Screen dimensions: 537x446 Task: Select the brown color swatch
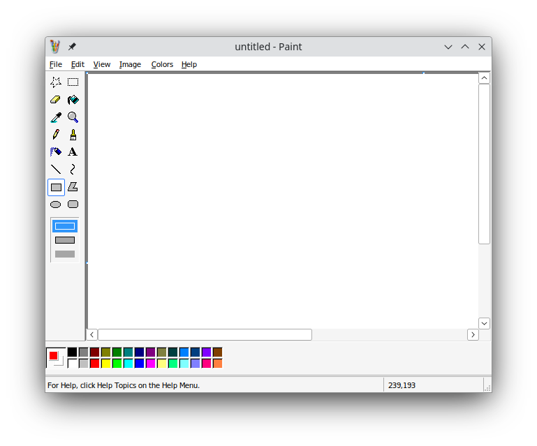[x=217, y=352]
